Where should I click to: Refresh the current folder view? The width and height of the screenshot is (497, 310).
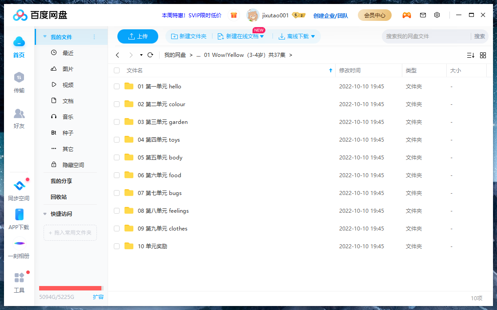pyautogui.click(x=151, y=55)
